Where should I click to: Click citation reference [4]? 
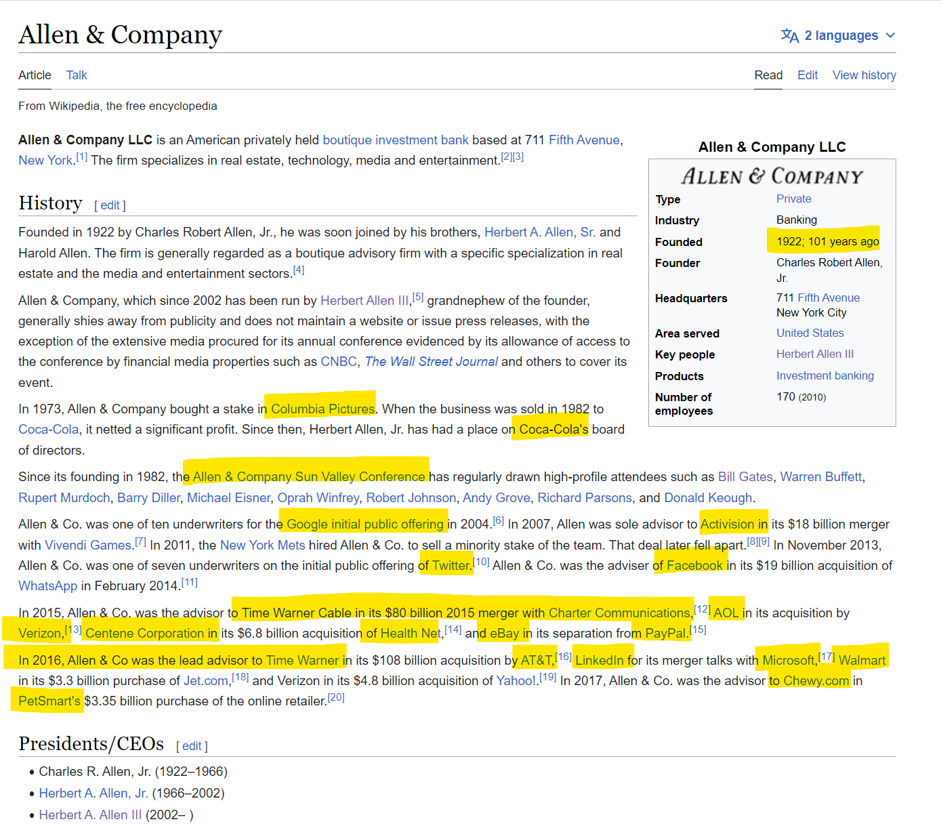298,270
